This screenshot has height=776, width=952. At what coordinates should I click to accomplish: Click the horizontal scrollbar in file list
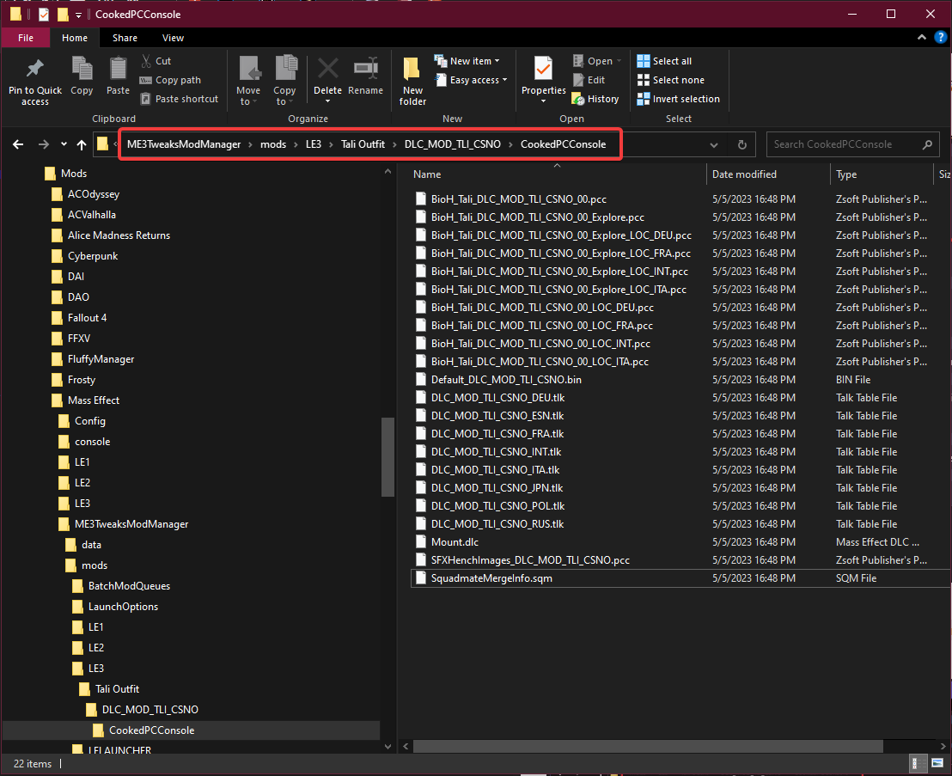(647, 746)
